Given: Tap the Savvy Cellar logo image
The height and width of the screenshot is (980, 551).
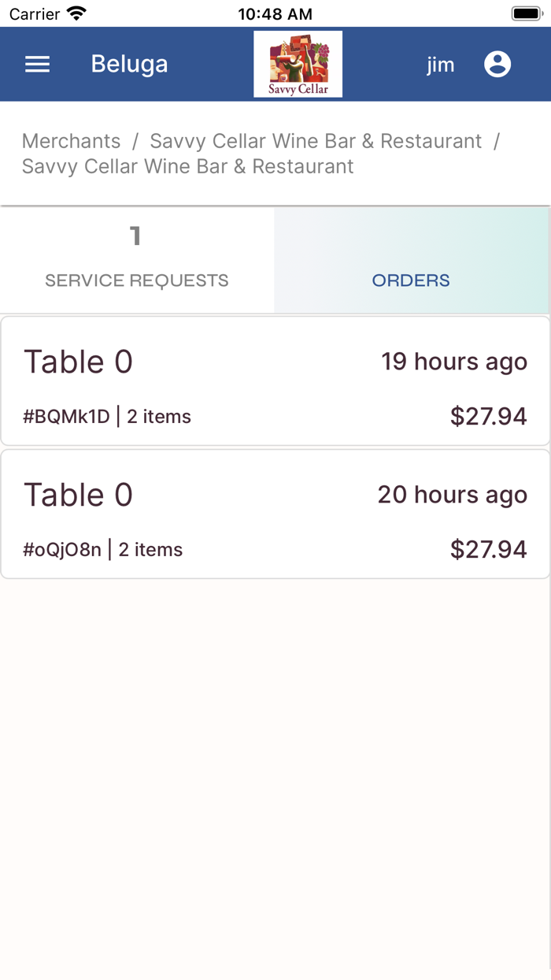Looking at the screenshot, I should click(x=298, y=65).
